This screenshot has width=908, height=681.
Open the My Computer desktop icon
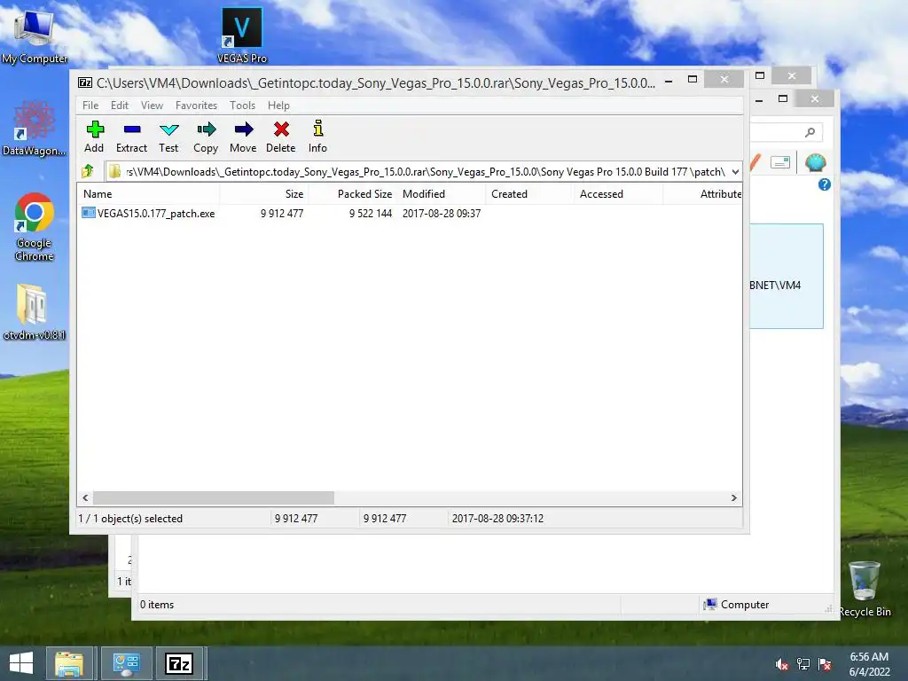[x=35, y=35]
